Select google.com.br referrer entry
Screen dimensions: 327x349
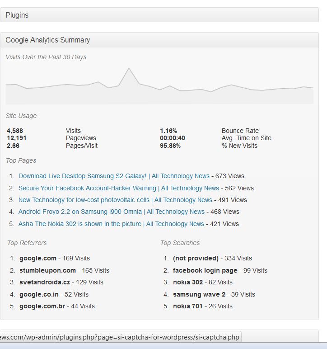pos(42,306)
